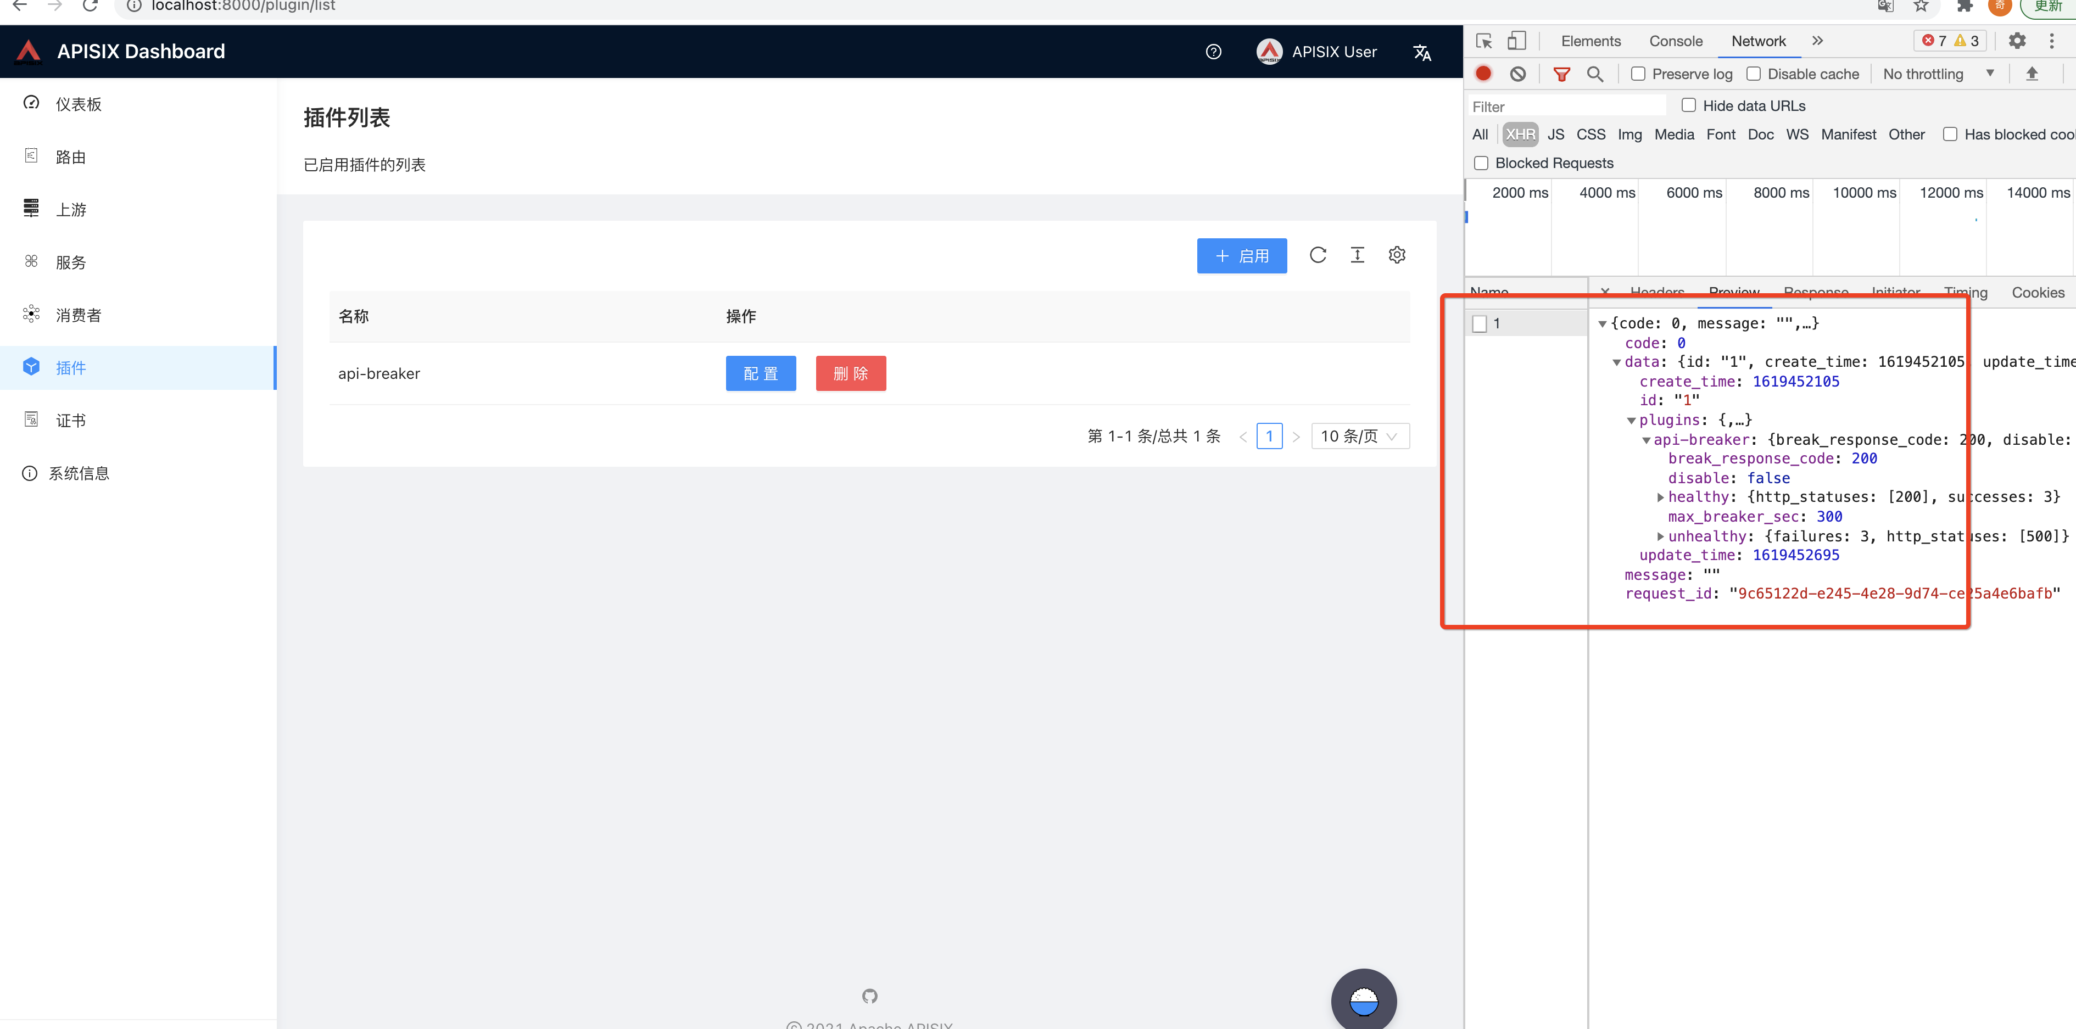
Task: Enable the Preserve log checkbox
Action: click(1638, 74)
